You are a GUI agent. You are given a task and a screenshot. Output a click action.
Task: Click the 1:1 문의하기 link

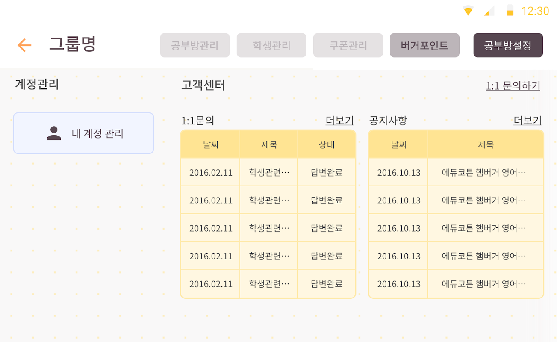513,85
